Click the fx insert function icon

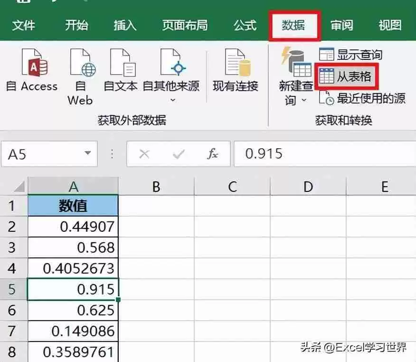click(212, 153)
